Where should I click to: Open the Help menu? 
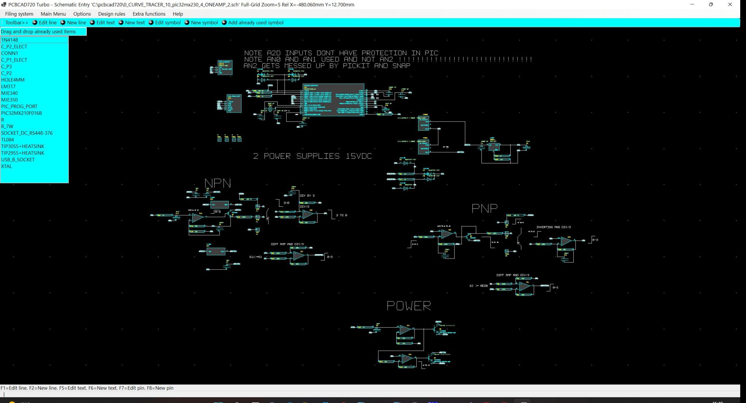tap(178, 14)
